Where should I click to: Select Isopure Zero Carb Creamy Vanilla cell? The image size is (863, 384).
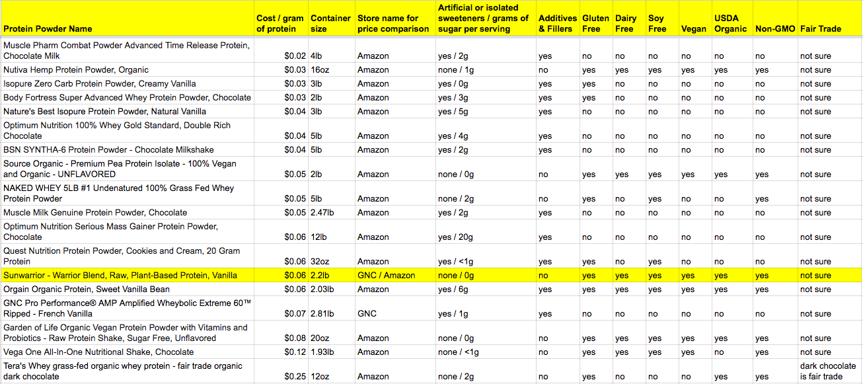coord(128,83)
